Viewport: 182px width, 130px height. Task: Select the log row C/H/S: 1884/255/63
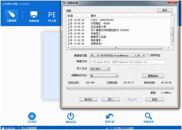118,20
